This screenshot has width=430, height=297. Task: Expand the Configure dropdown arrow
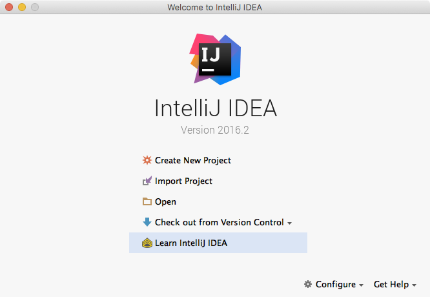(x=361, y=285)
